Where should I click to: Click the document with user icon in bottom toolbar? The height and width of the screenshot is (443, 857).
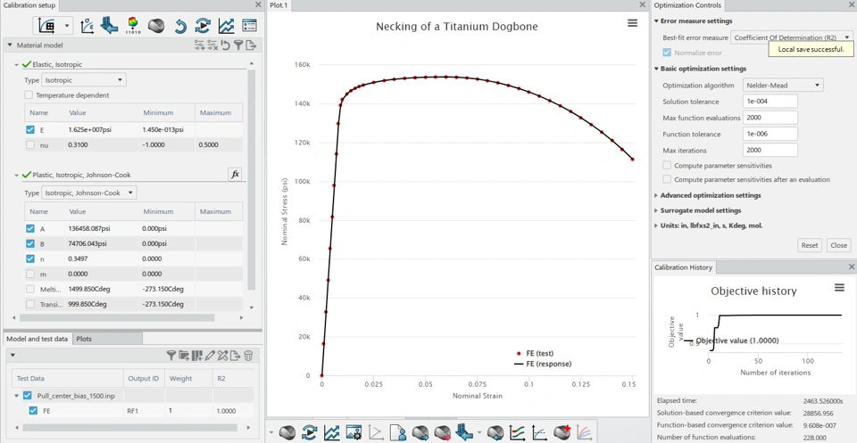[398, 433]
